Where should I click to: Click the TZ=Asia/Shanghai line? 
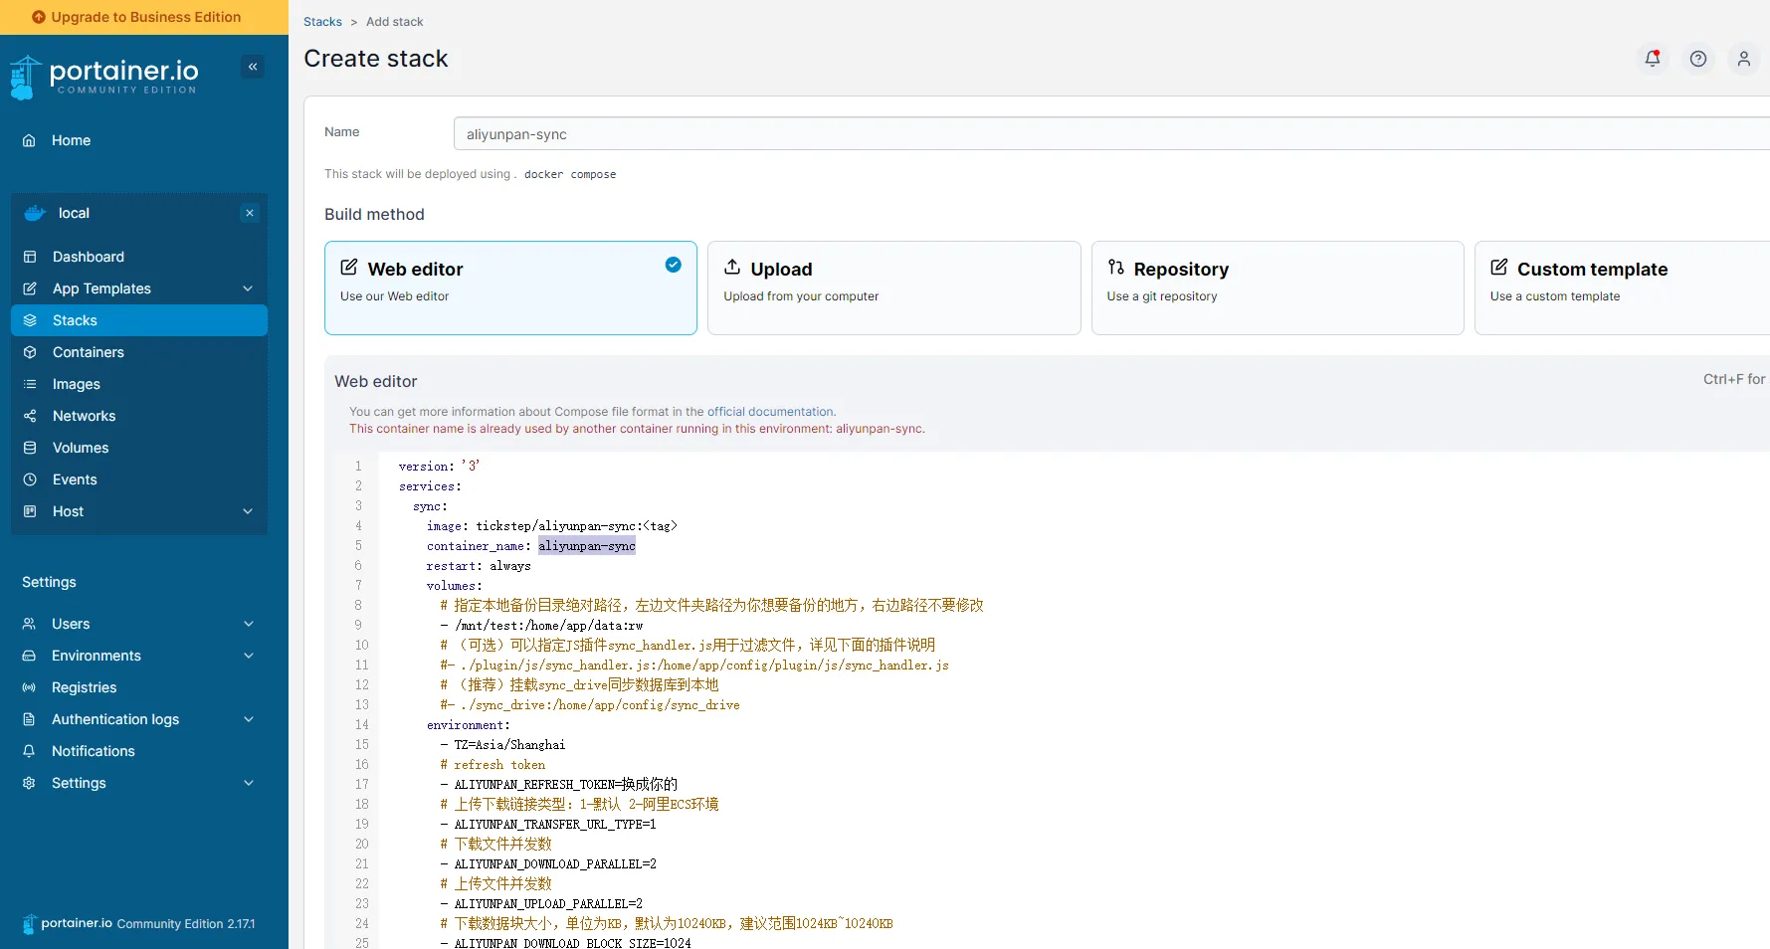tap(503, 745)
